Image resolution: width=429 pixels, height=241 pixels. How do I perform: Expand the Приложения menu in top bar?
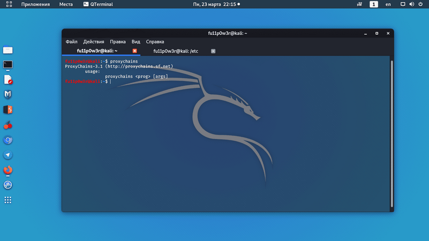[35, 4]
